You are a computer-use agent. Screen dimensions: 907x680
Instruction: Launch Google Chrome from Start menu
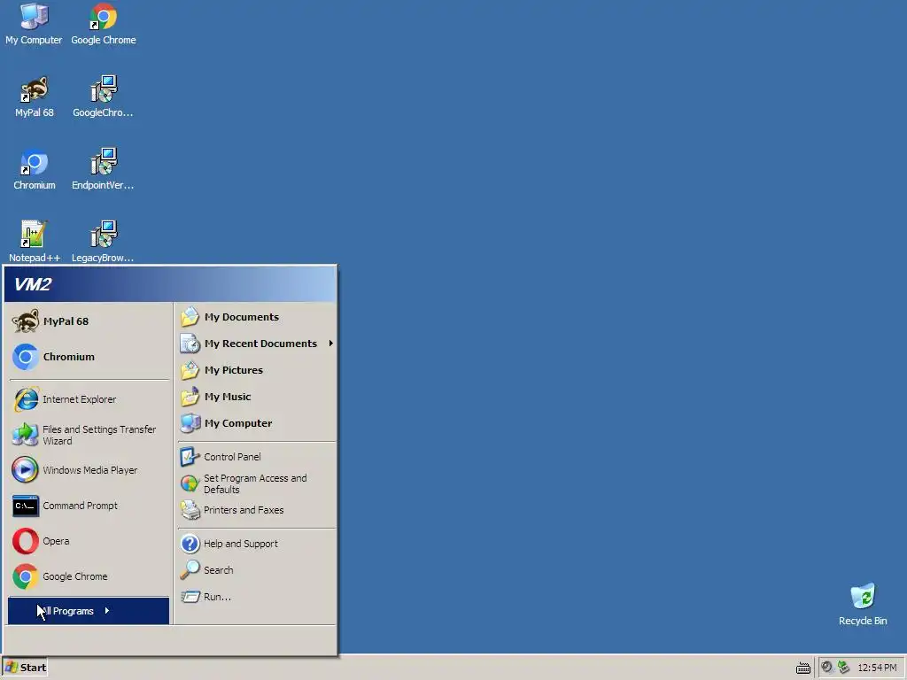point(89,576)
